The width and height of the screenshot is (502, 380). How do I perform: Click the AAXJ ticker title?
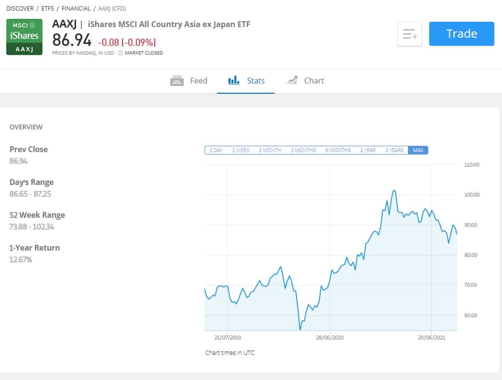coord(64,24)
